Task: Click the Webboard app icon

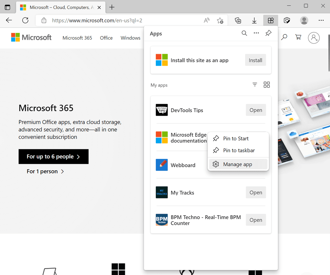Action: coord(161,165)
